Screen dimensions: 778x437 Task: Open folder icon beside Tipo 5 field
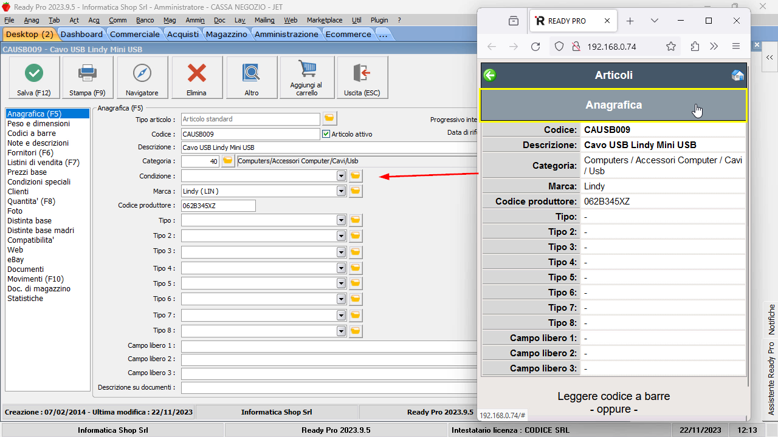coord(356,283)
